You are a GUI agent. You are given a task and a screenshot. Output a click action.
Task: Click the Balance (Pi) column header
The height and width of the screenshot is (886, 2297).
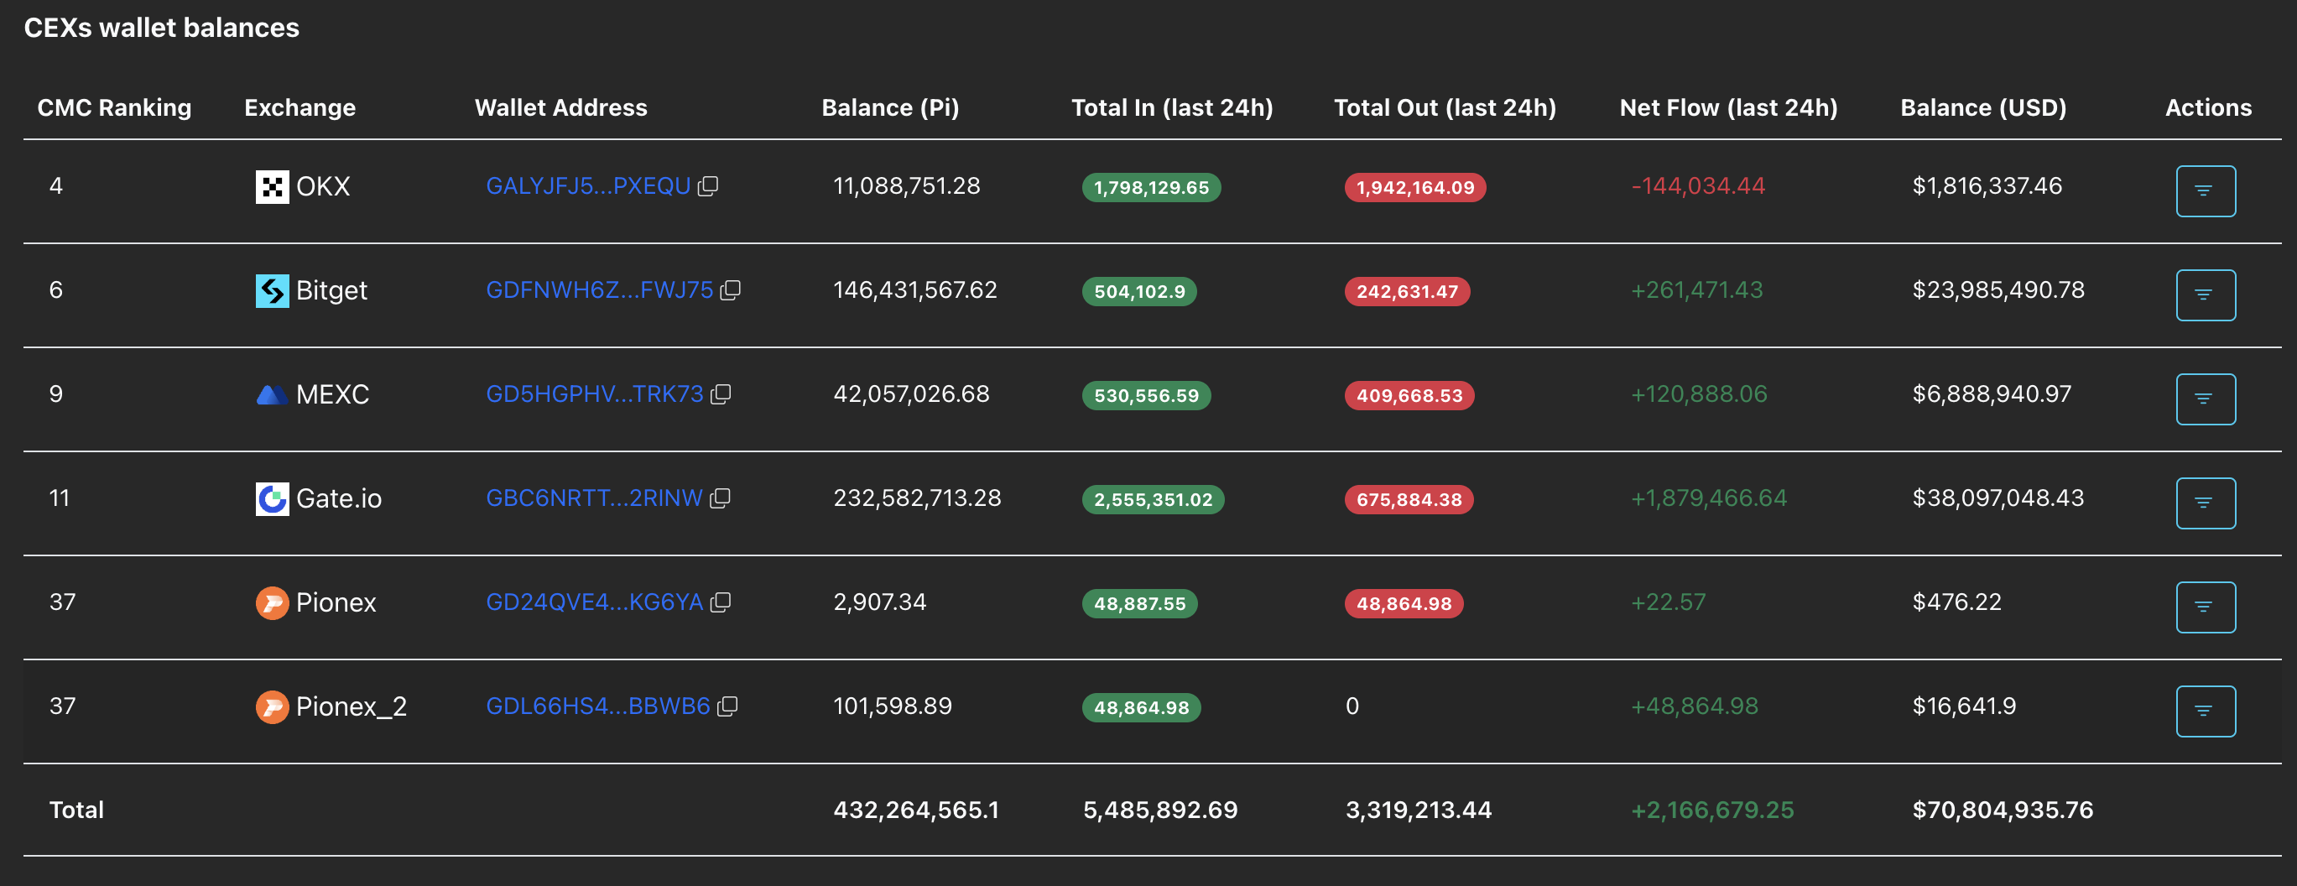(x=889, y=108)
